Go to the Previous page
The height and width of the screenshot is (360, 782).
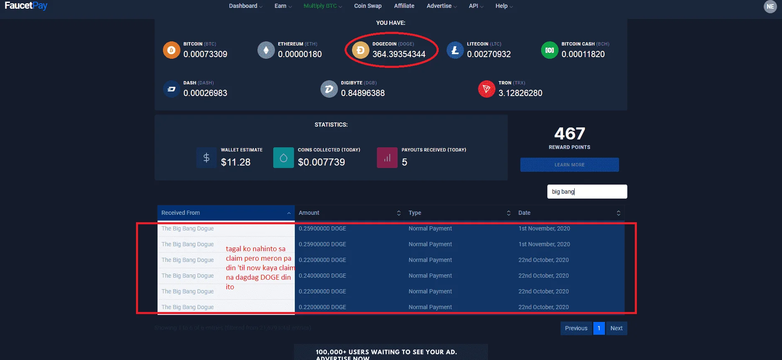pyautogui.click(x=576, y=328)
